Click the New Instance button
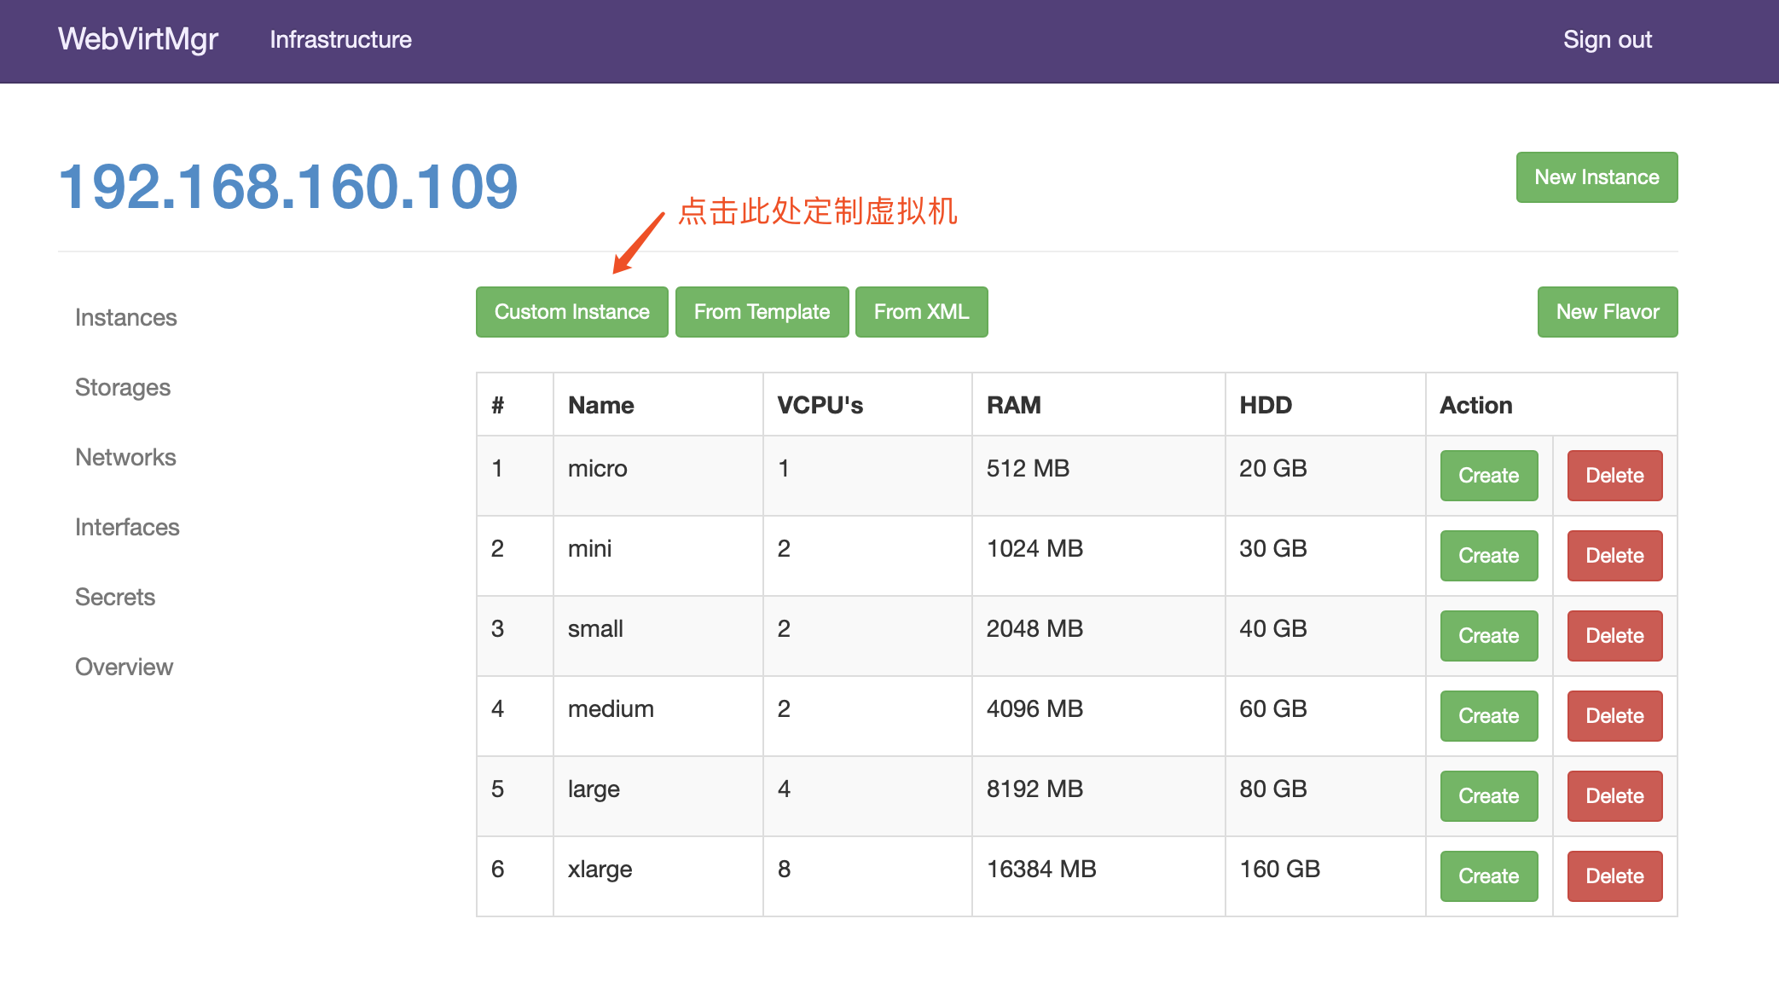The image size is (1779, 994). [1596, 177]
